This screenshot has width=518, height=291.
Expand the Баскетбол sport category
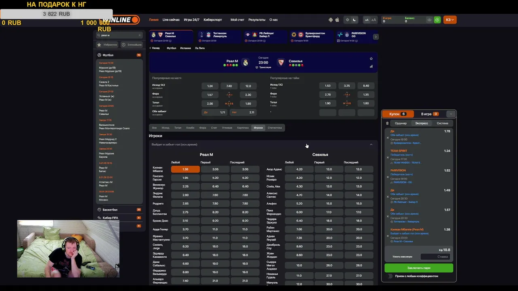point(119,210)
